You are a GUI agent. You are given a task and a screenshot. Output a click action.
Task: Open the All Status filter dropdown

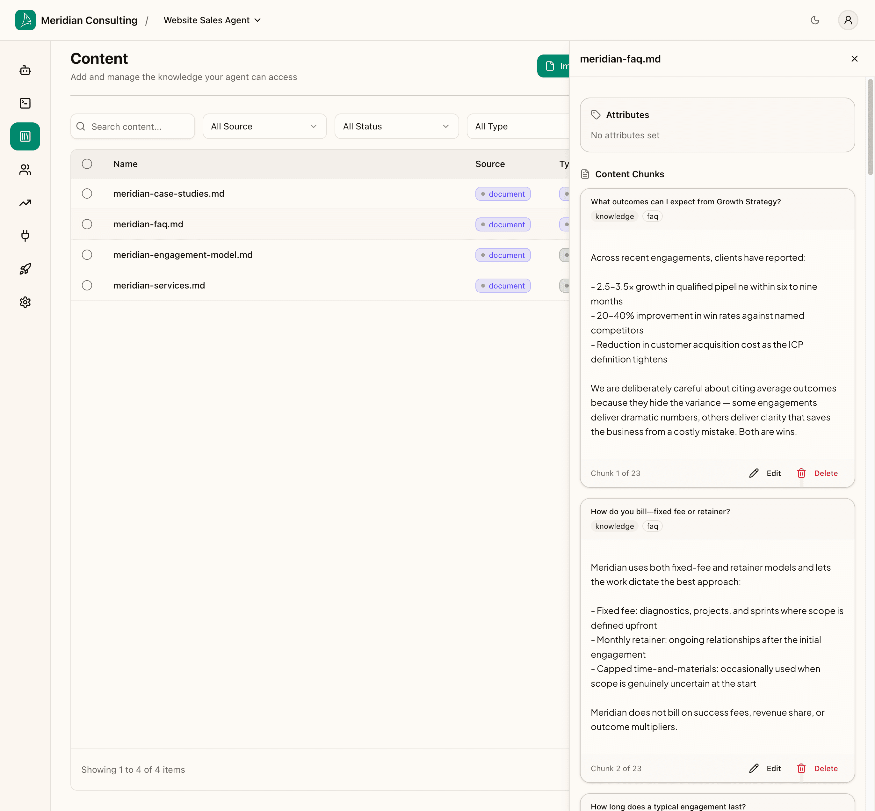[x=396, y=126]
